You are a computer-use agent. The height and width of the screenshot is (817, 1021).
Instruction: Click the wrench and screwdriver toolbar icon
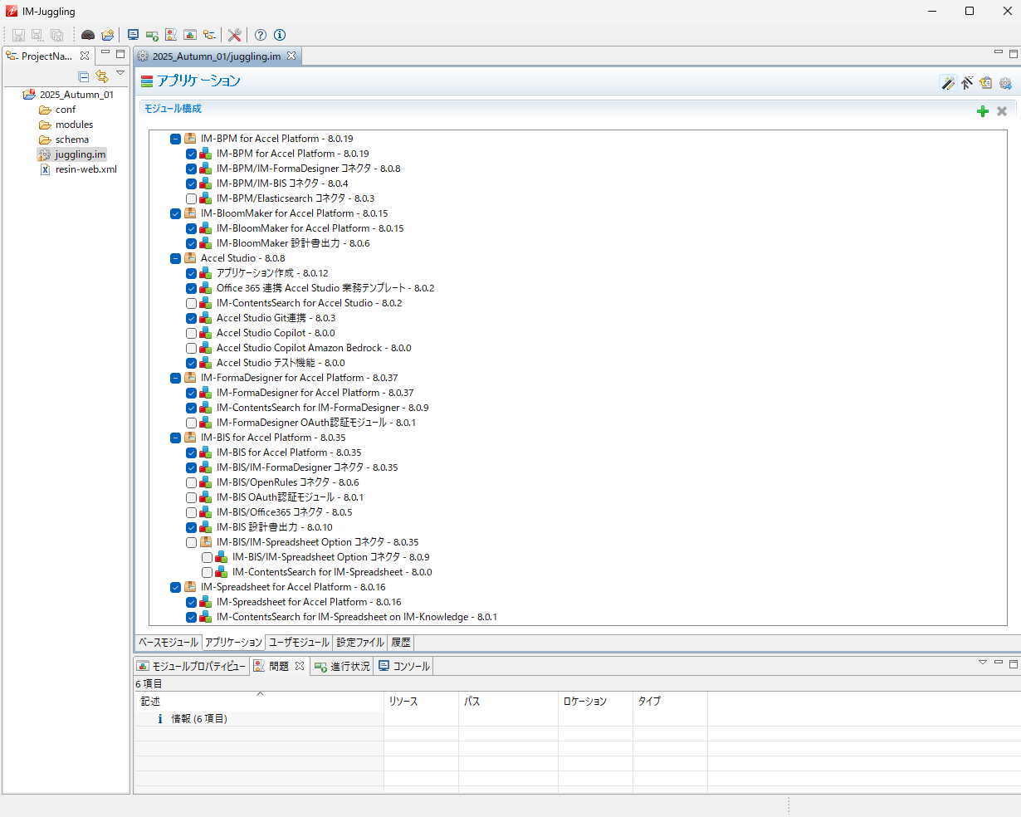pyautogui.click(x=234, y=35)
